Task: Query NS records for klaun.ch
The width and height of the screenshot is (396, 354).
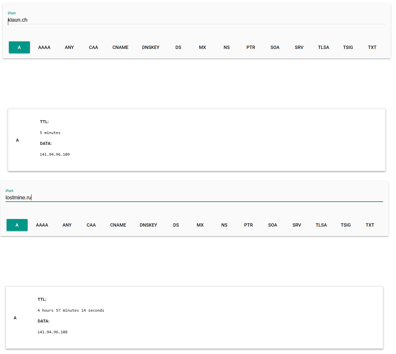Action: 227,47
